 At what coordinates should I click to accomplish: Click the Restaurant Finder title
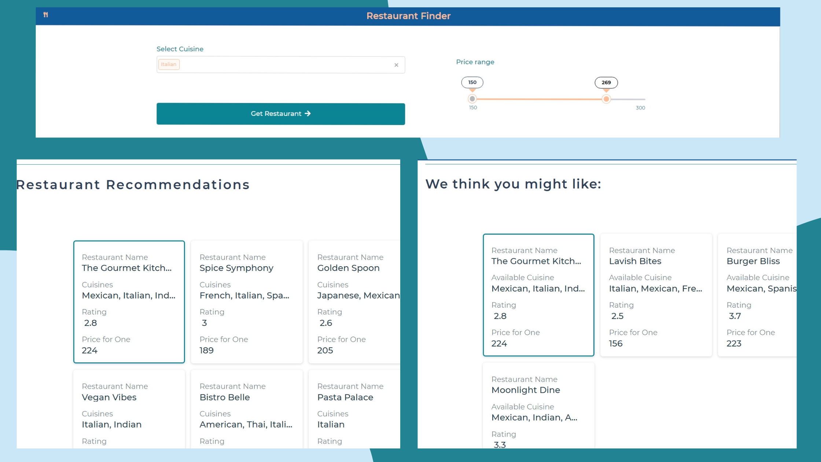(408, 16)
